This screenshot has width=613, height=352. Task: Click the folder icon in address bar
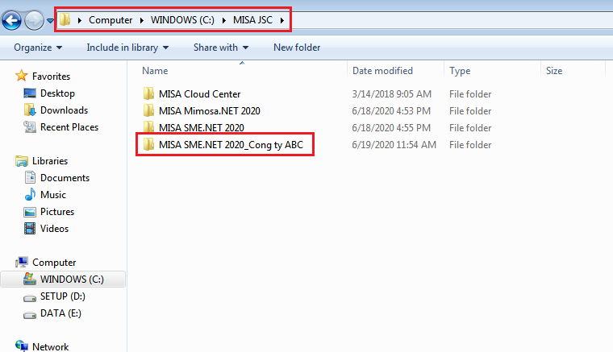65,19
